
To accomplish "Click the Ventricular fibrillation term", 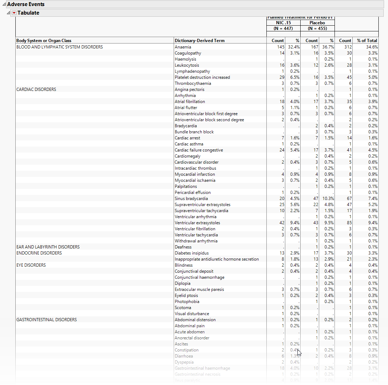I will coord(195,229).
